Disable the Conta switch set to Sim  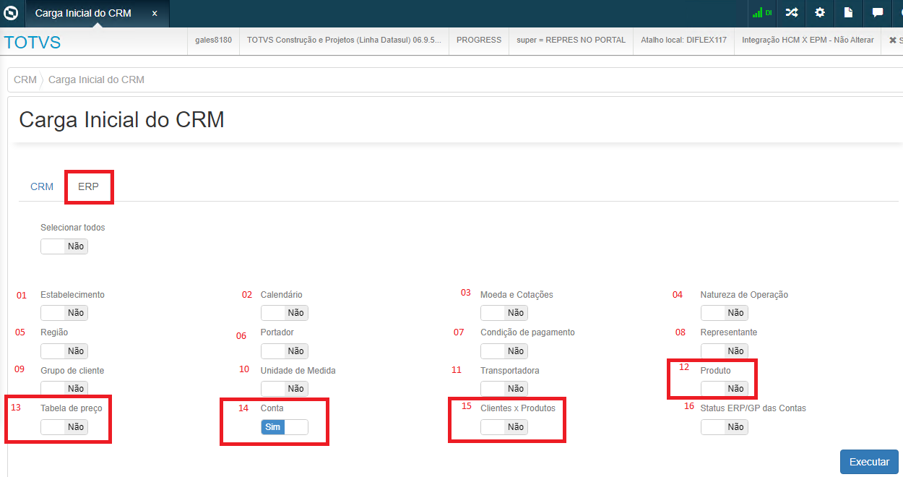(x=284, y=427)
